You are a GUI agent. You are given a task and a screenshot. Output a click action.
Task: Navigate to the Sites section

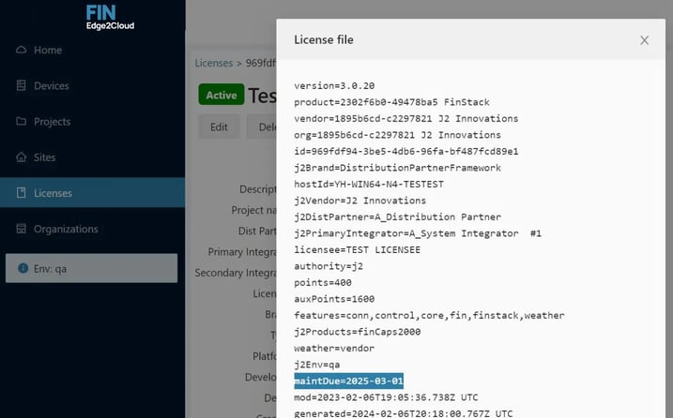(x=92, y=157)
